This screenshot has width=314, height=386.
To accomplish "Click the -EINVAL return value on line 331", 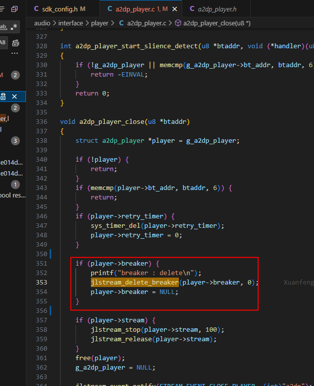I will 131,75.
